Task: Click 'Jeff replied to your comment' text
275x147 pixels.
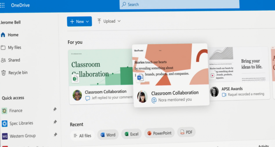Action: click(112, 97)
